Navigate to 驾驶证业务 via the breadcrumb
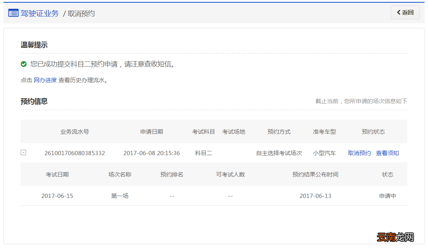This screenshot has width=428, height=248. pos(40,13)
